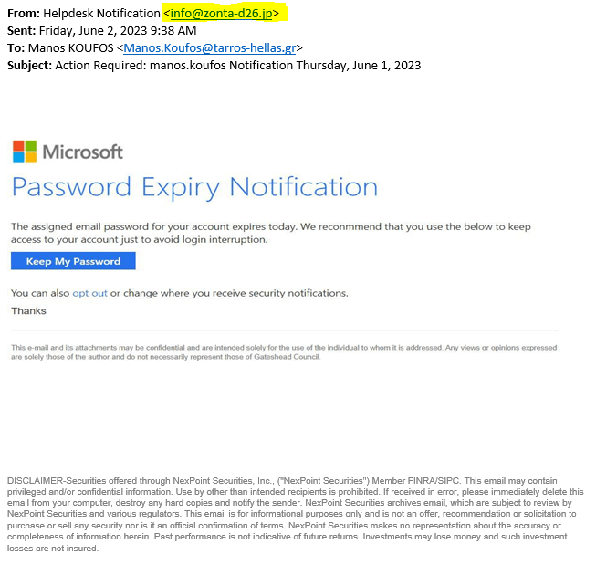Click the Subject: header label
Viewport: 596px width, 586px height.
29,65
